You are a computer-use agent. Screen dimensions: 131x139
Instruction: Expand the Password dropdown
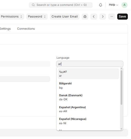(37, 16)
